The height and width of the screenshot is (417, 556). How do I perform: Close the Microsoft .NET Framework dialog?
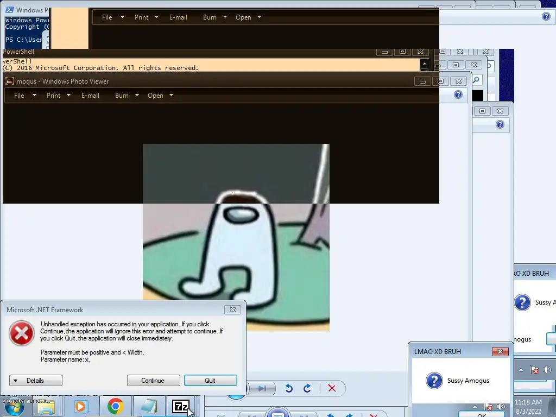tap(232, 309)
